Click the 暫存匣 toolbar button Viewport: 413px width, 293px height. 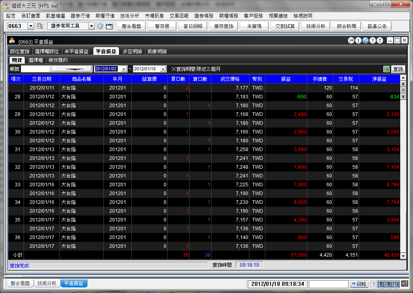click(162, 26)
